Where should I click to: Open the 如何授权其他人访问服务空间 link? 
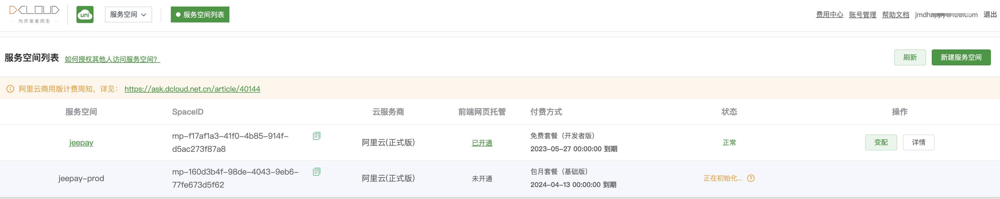click(112, 59)
